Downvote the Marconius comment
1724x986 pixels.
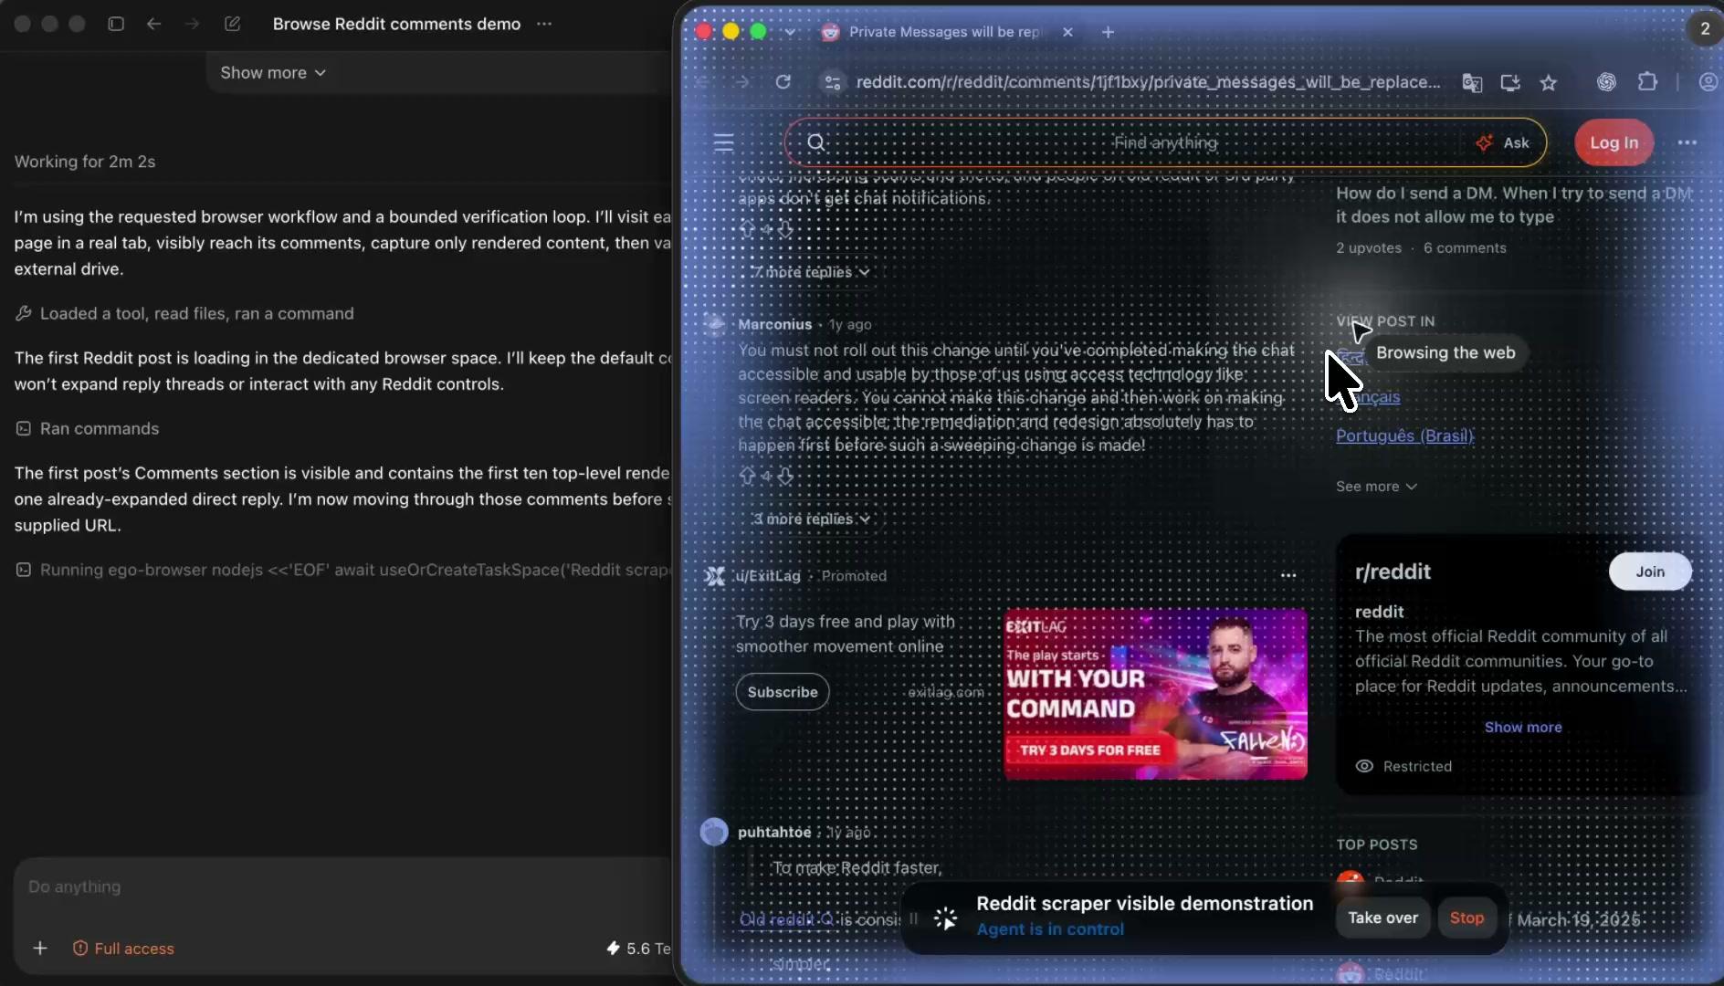pos(785,476)
